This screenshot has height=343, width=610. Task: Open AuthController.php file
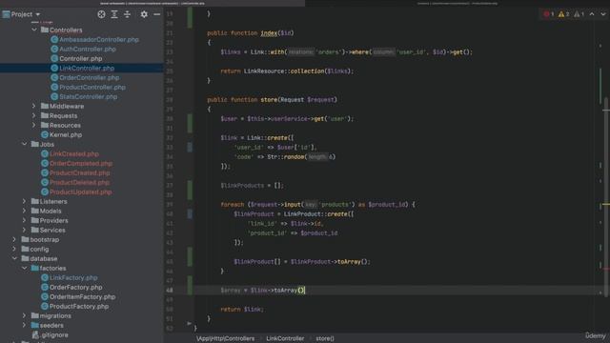(x=88, y=49)
